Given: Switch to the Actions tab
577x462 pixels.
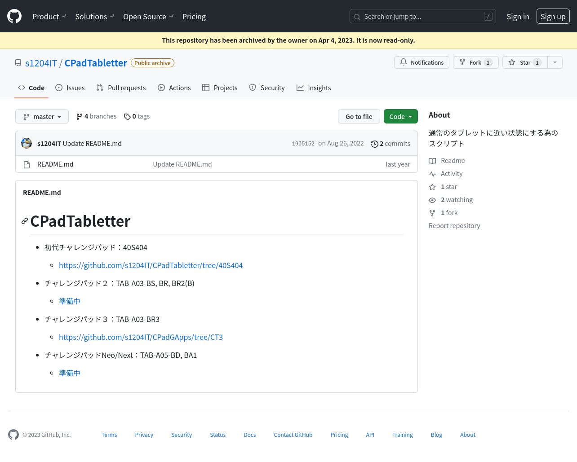Looking at the screenshot, I should pos(174,88).
